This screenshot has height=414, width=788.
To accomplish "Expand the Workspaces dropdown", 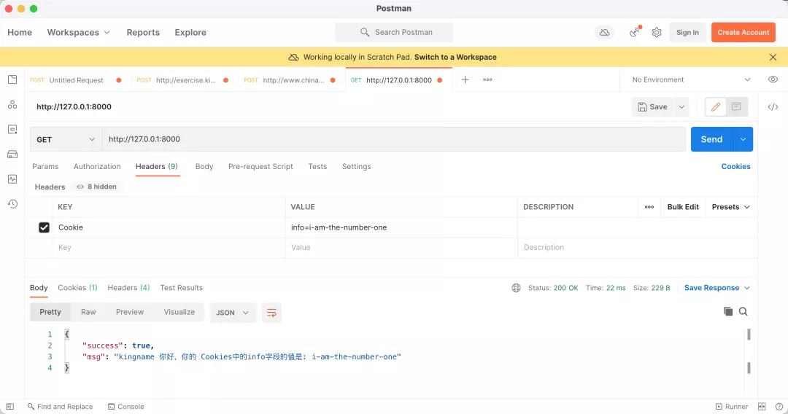I will click(78, 33).
